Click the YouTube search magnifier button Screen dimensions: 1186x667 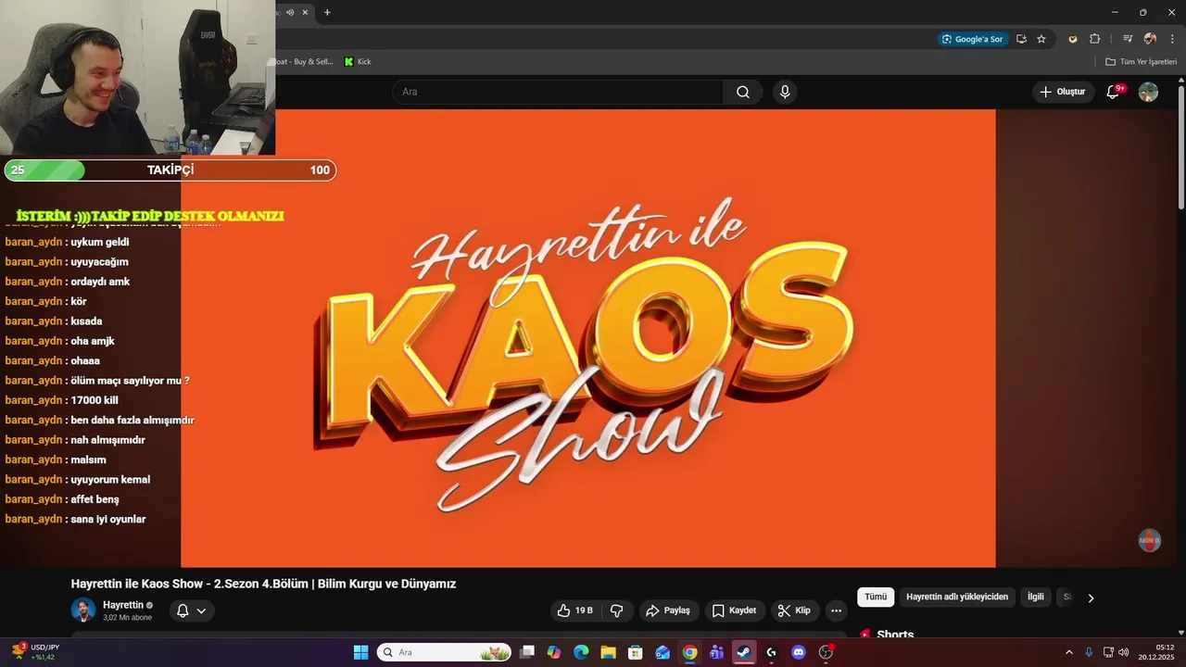click(x=743, y=92)
